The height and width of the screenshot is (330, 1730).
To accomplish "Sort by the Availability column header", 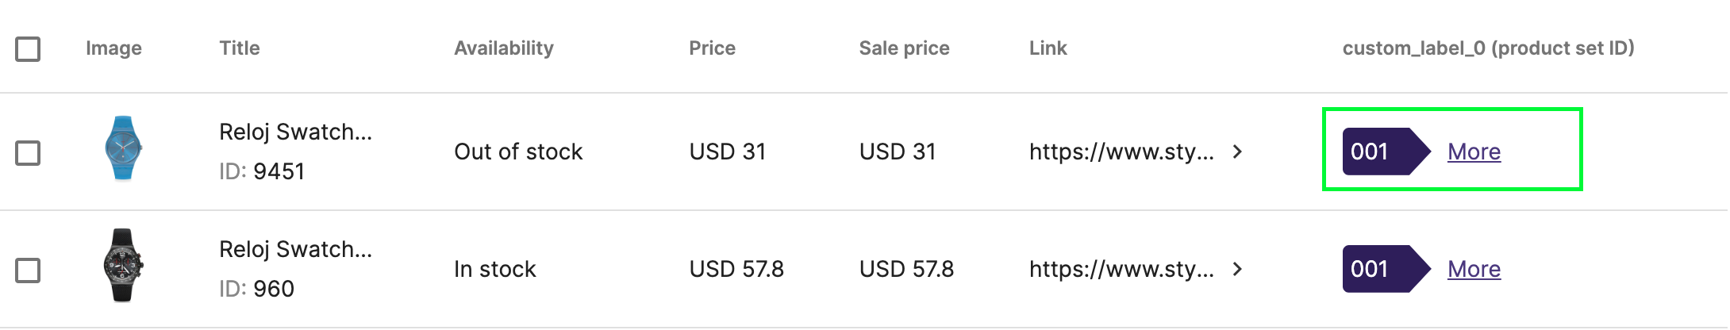I will [x=504, y=48].
